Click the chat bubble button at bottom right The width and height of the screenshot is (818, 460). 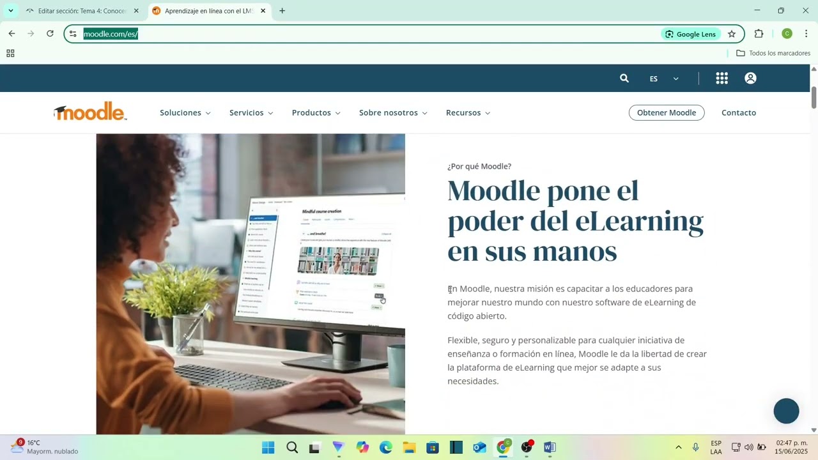[787, 411]
